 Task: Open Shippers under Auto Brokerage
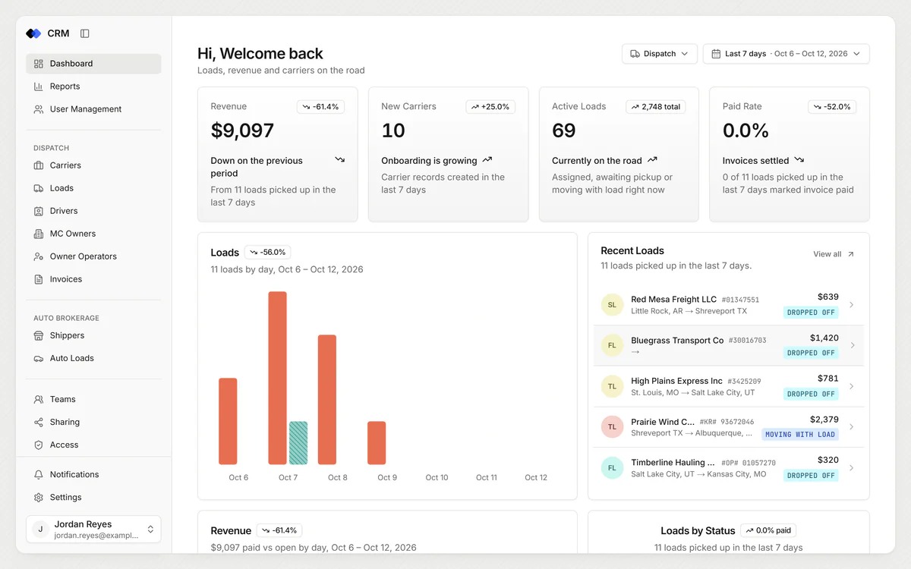click(x=93, y=335)
